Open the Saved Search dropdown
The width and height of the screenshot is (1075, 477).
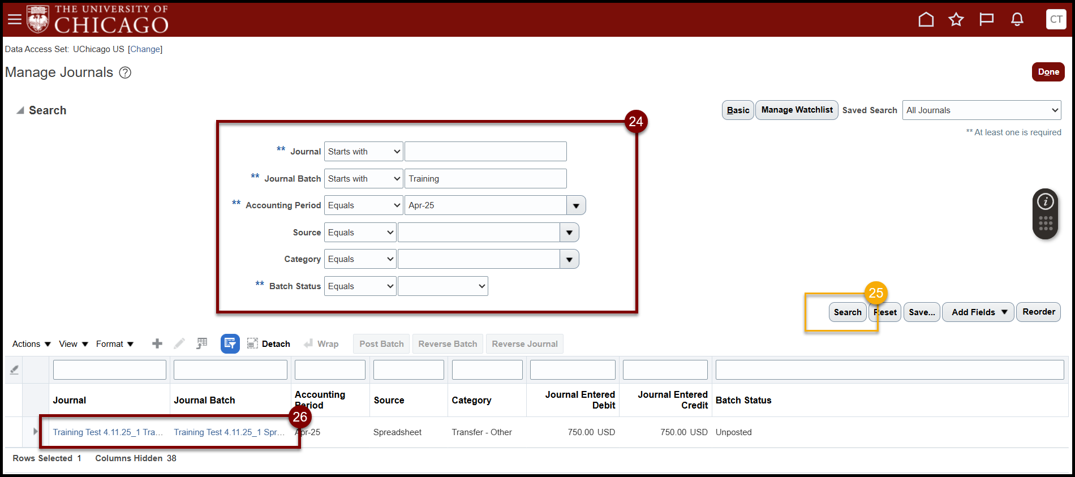coord(981,110)
